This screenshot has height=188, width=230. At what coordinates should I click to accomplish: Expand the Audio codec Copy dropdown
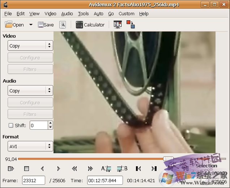click(30, 91)
